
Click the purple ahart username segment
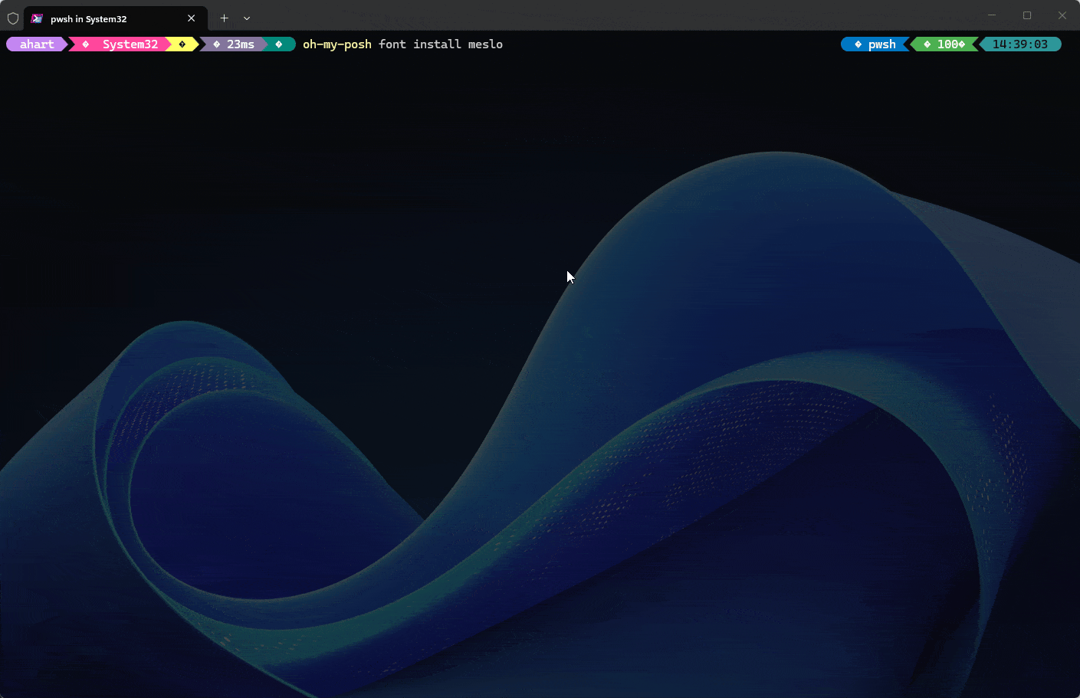click(x=35, y=44)
